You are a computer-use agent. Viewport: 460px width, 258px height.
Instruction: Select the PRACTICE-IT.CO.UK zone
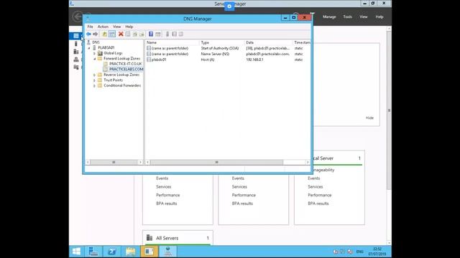[x=126, y=64]
